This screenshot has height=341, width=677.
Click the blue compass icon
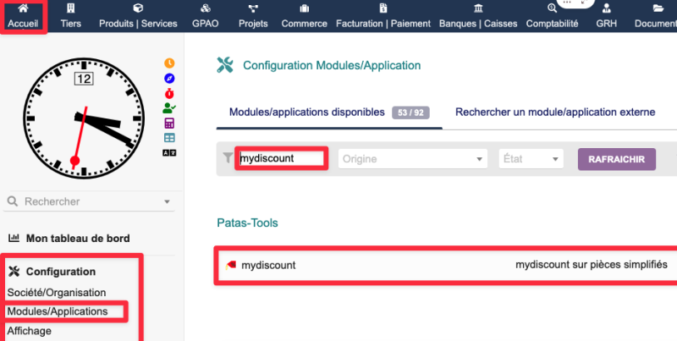coord(169,78)
